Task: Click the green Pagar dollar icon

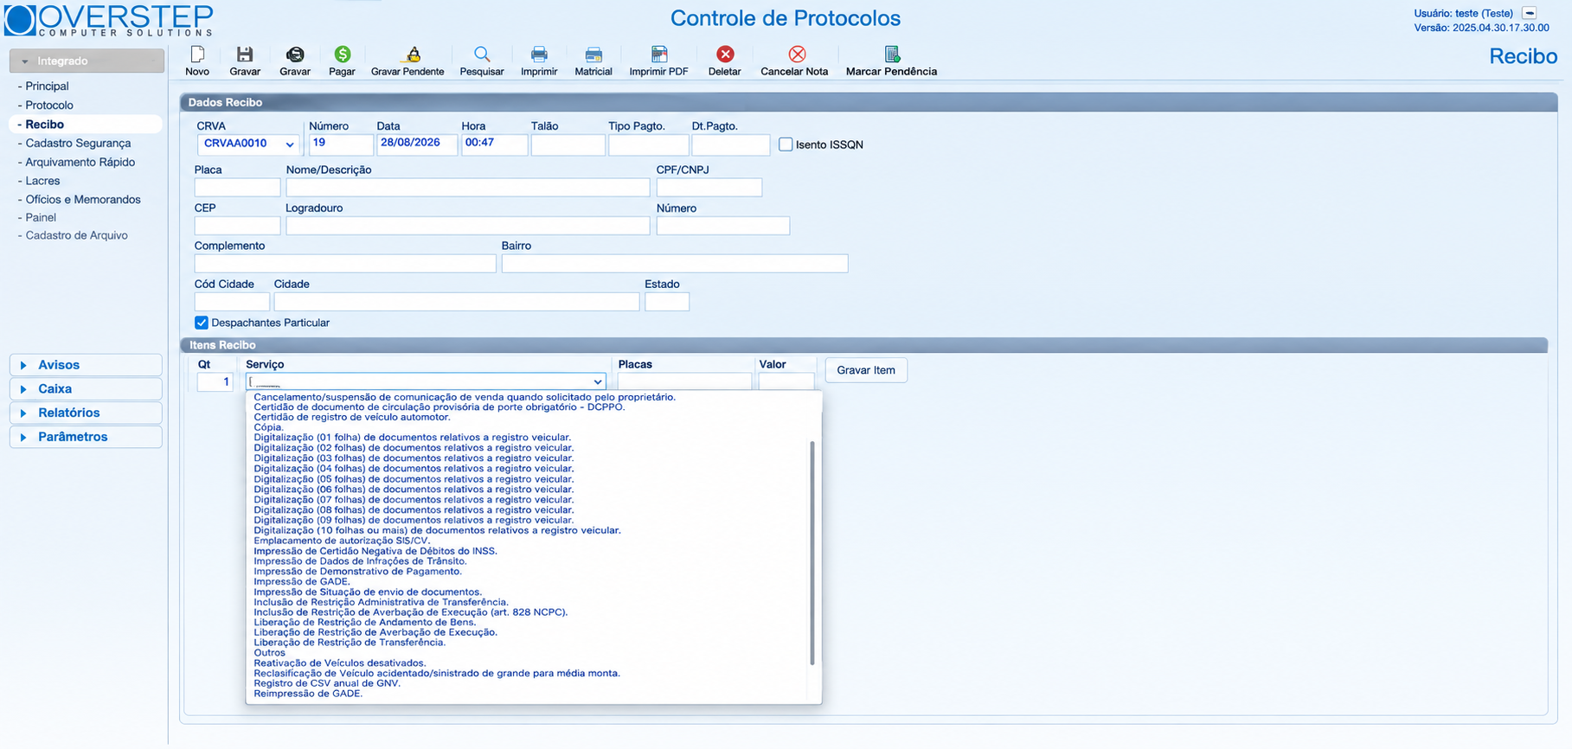Action: 342,54
